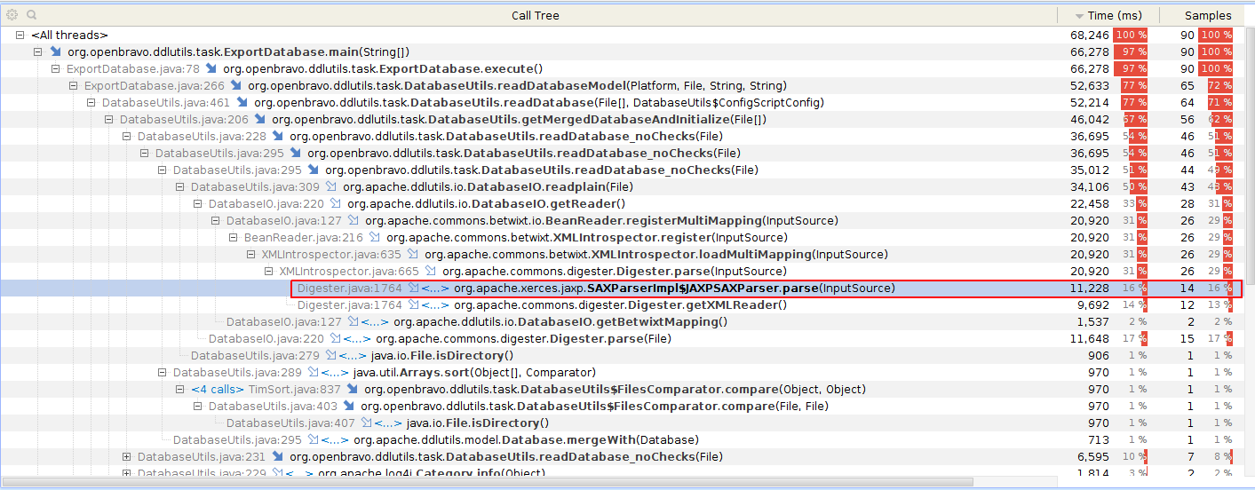1255x490 pixels.
Task: Sort by the Time (ms) column header
Action: click(x=1109, y=15)
